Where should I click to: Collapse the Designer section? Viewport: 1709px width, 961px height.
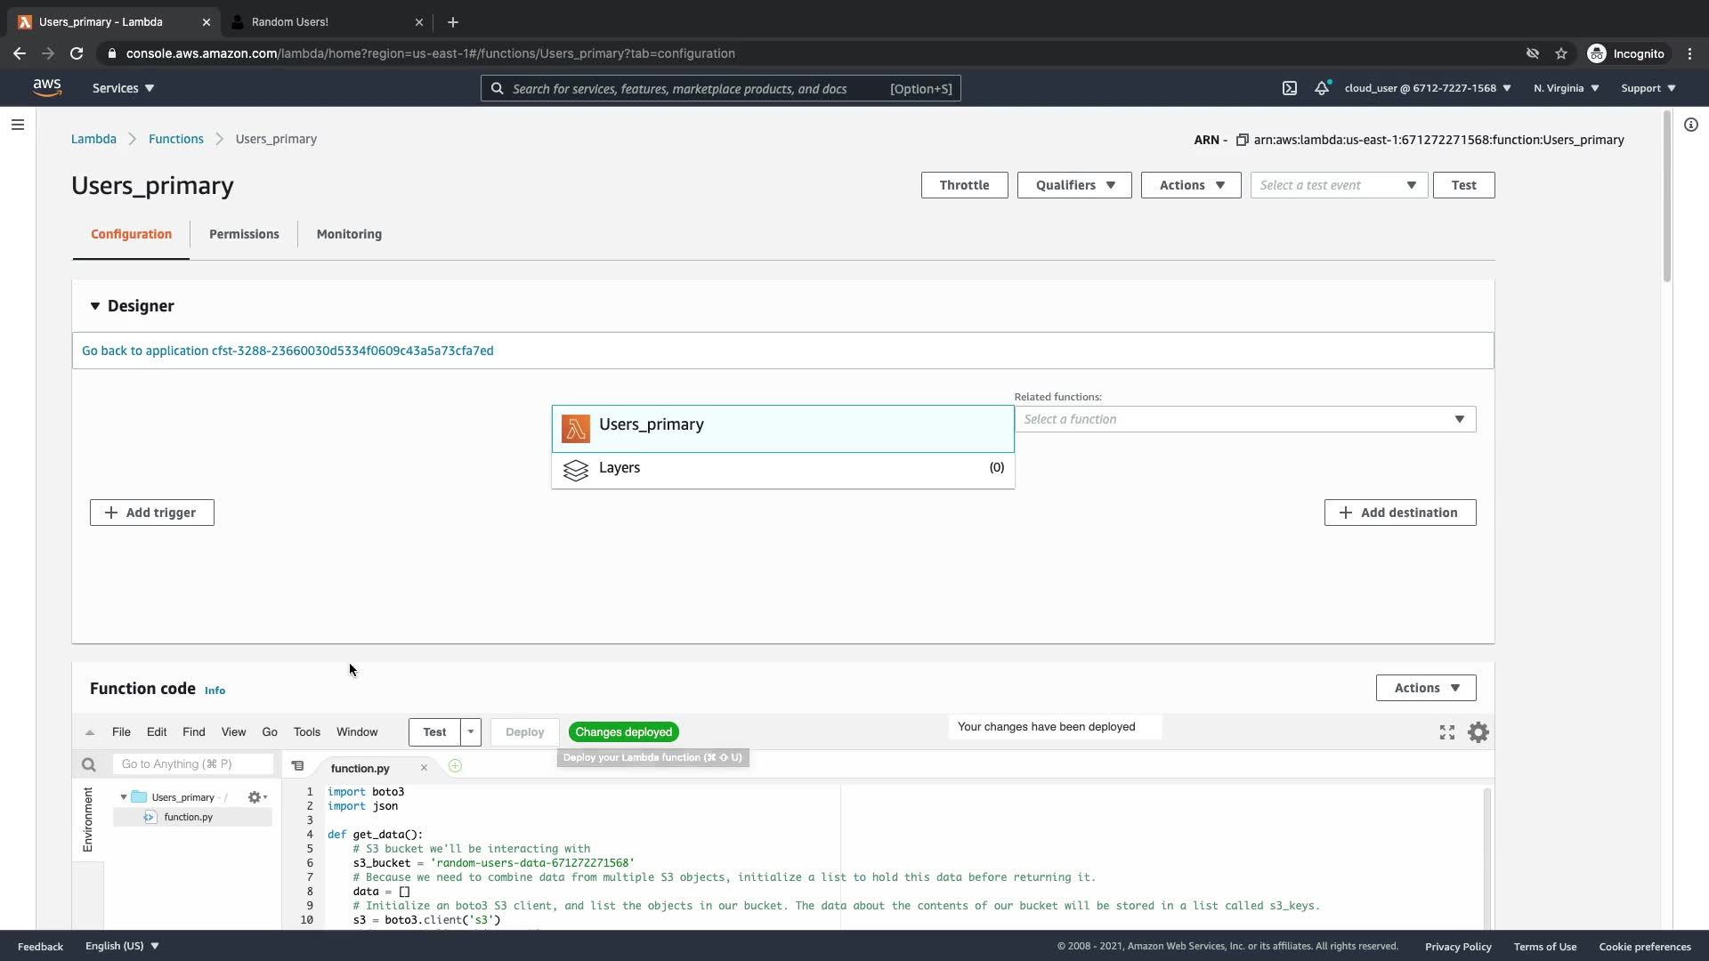point(95,306)
